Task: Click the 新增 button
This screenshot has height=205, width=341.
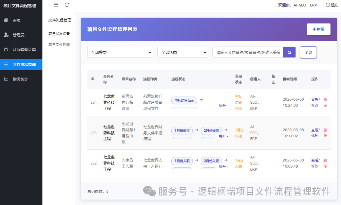Action: (x=318, y=29)
